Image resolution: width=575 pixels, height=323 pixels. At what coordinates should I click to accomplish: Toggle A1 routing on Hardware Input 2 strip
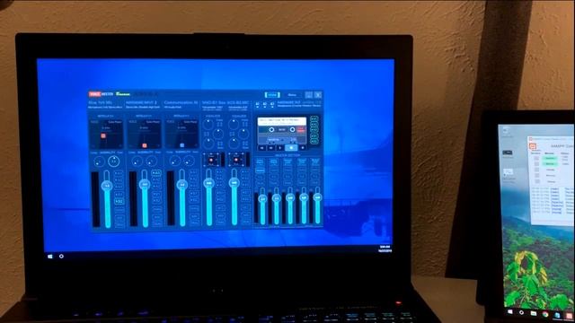[156, 173]
